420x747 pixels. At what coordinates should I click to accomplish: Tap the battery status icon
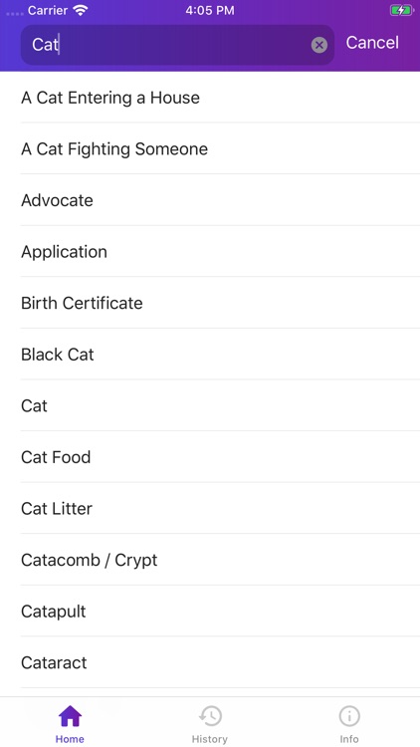(401, 11)
